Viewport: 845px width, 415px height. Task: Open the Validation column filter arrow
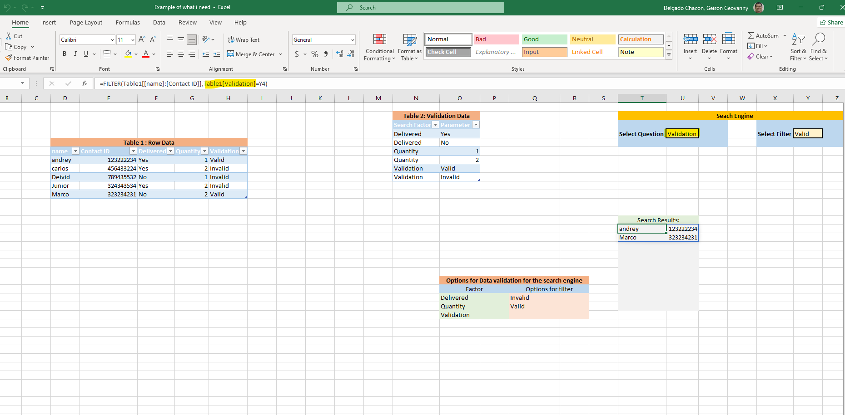click(x=244, y=151)
